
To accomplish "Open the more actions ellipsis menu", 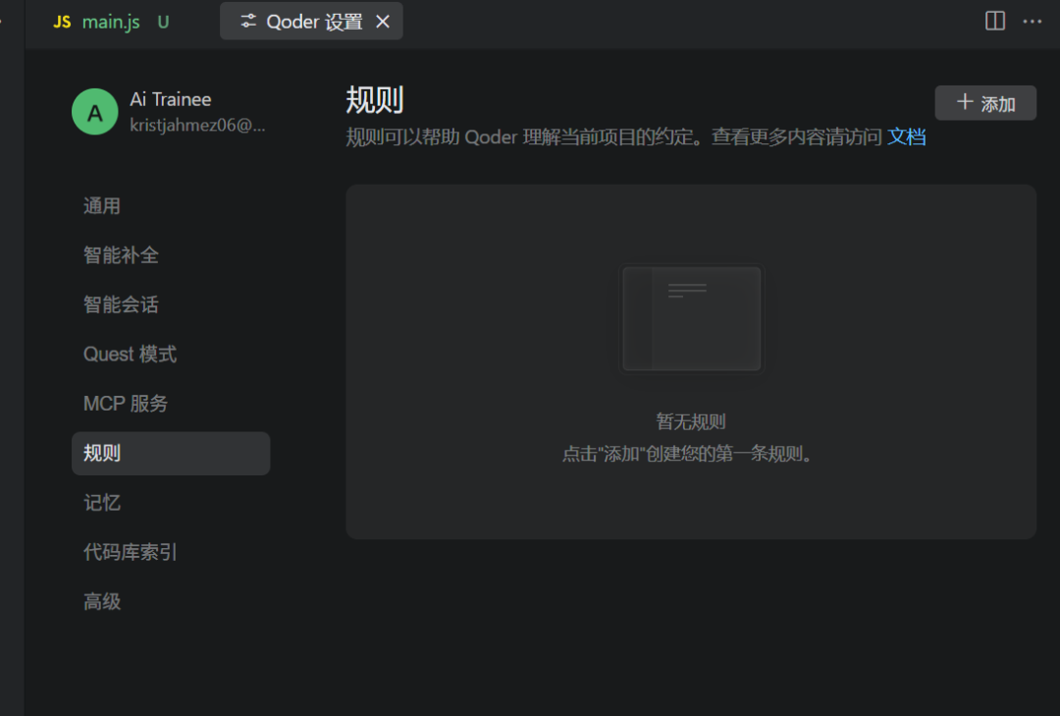I will coord(1033,22).
